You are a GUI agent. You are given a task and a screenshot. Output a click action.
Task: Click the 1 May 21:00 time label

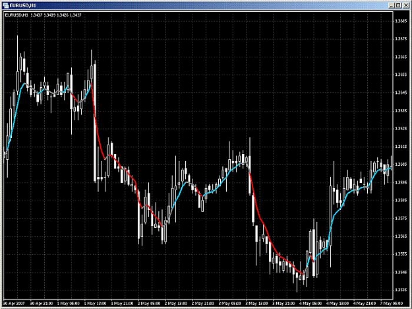[122, 303]
